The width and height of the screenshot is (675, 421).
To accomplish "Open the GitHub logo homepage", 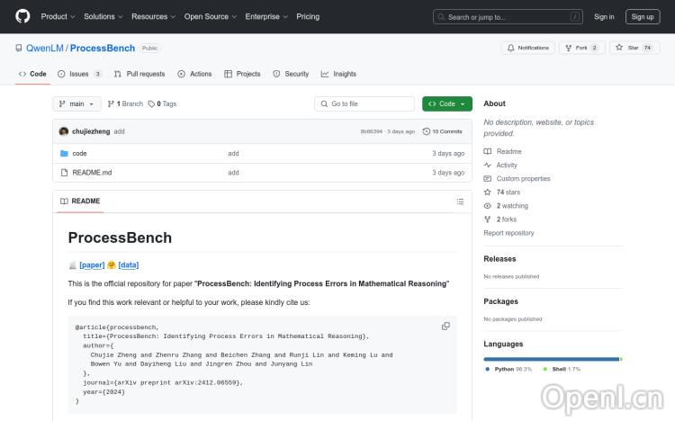I will (x=22, y=16).
